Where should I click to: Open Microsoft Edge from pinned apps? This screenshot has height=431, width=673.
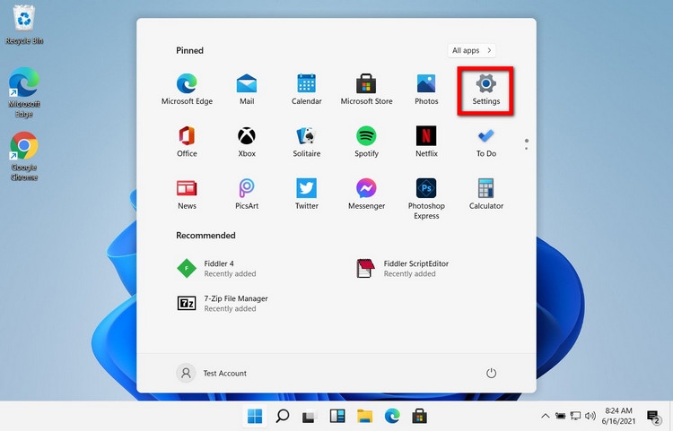(187, 90)
